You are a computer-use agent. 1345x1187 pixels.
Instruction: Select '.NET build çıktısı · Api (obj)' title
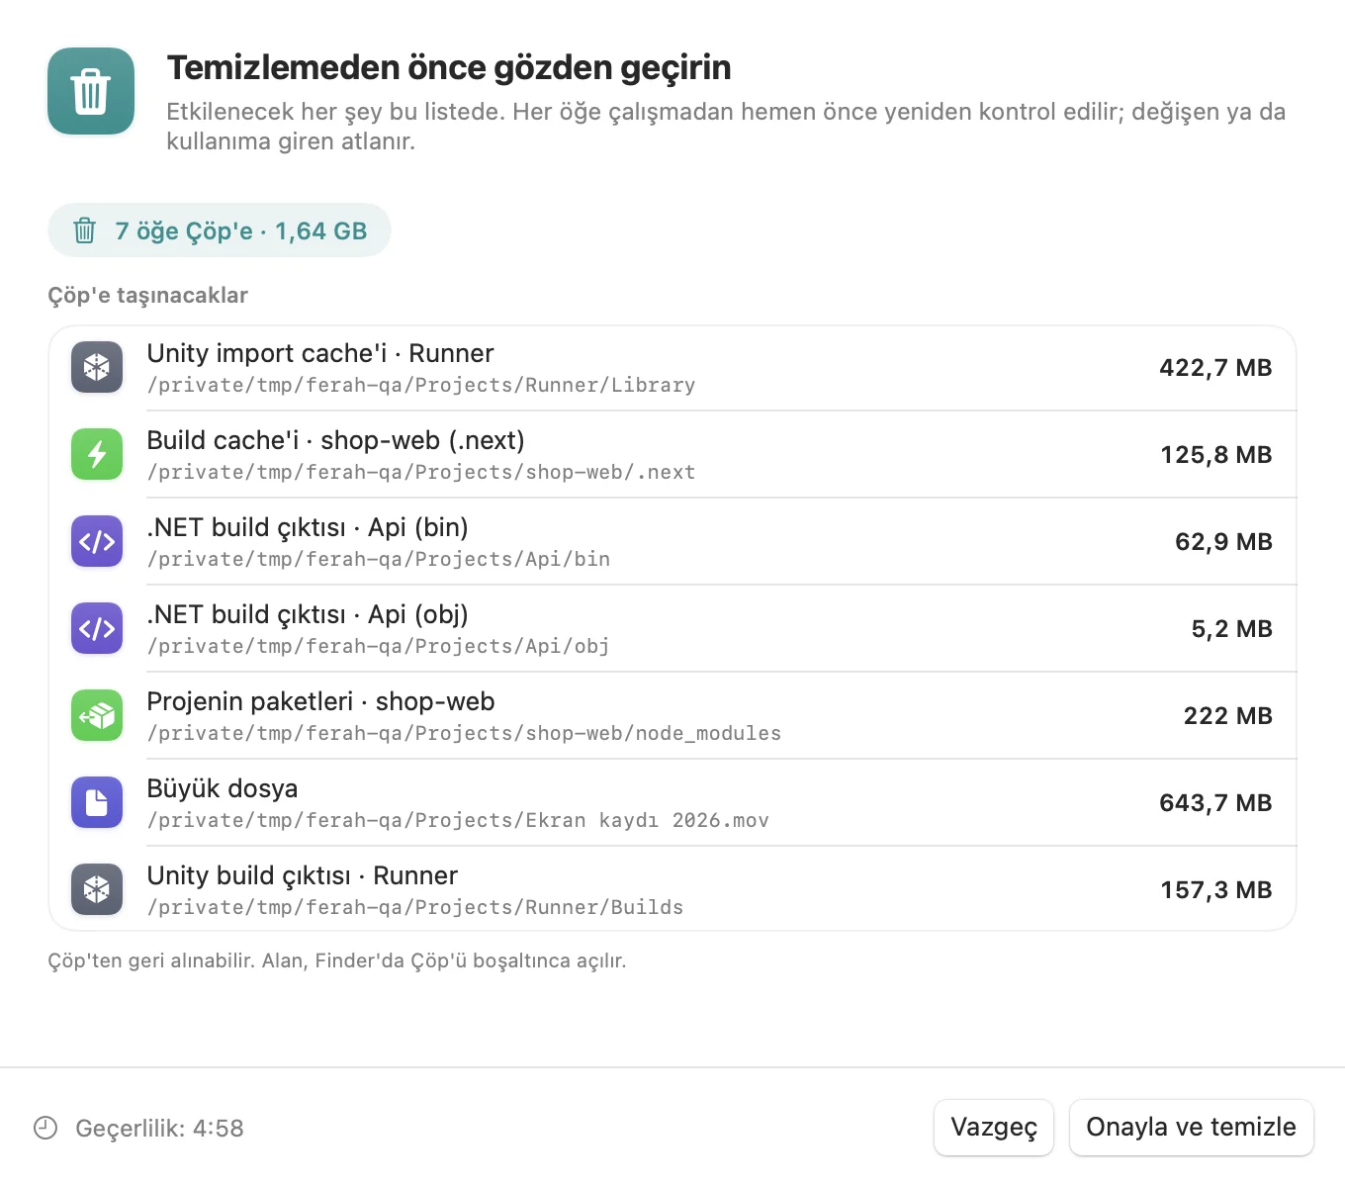pyautogui.click(x=308, y=614)
